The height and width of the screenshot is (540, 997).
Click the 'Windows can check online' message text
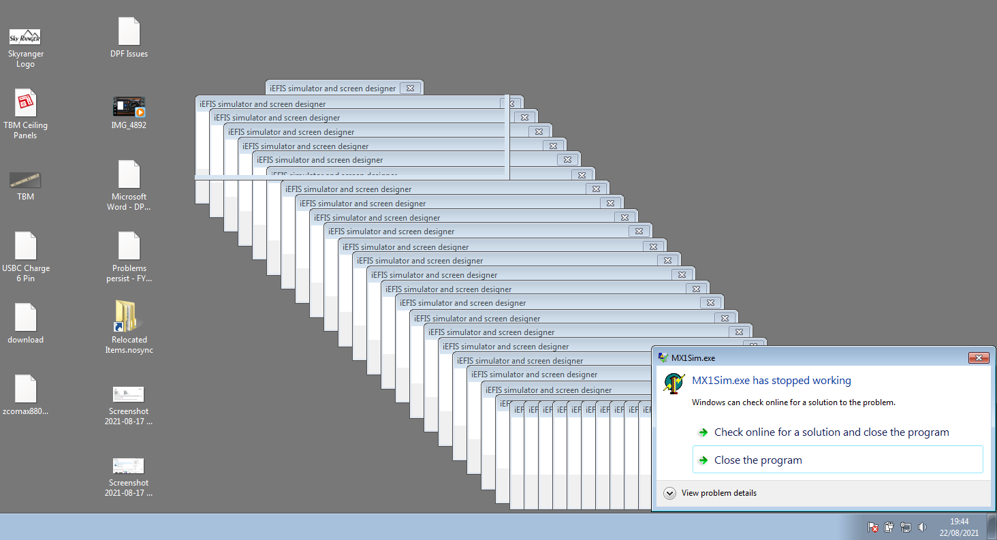coord(793,402)
